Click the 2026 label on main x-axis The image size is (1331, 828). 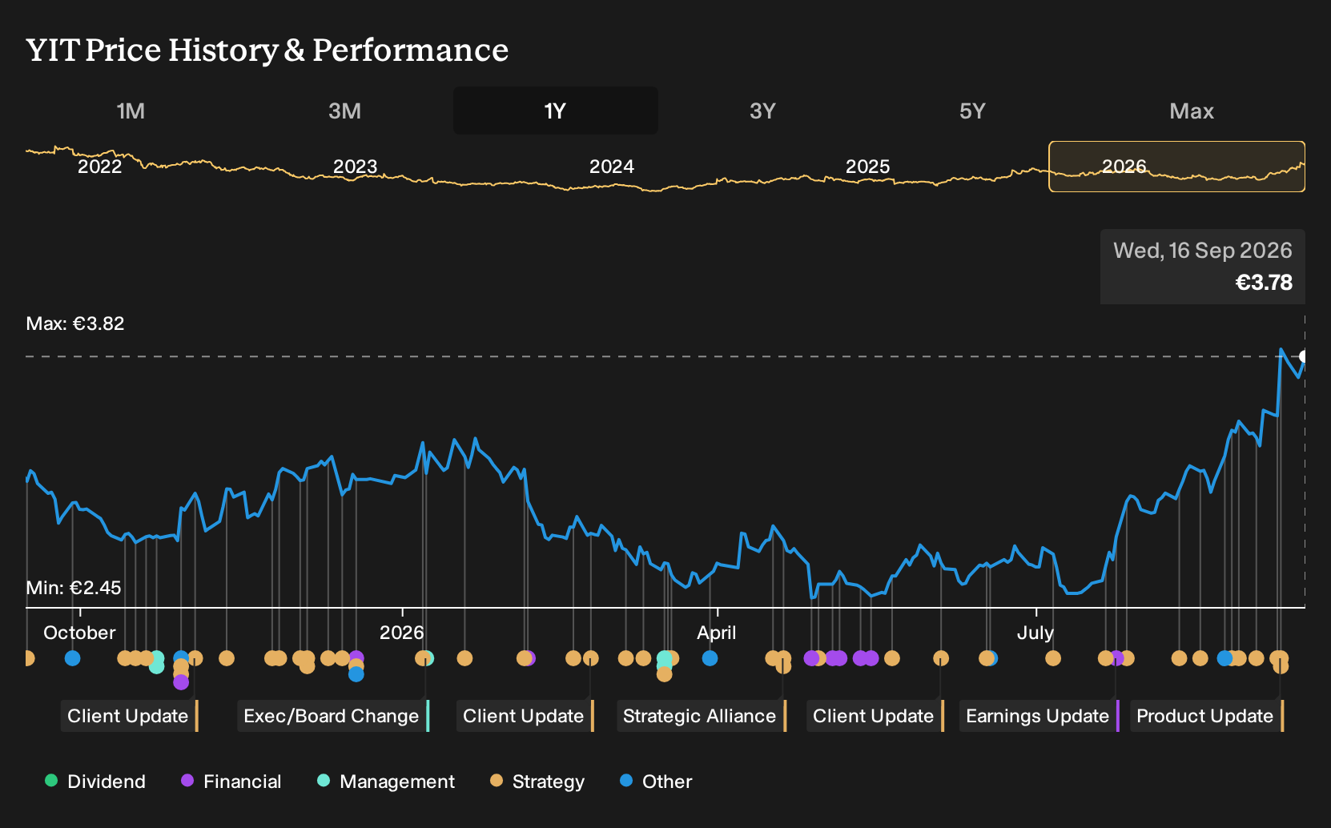pos(401,633)
